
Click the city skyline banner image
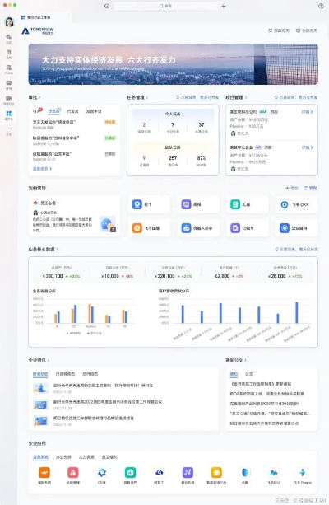174,64
